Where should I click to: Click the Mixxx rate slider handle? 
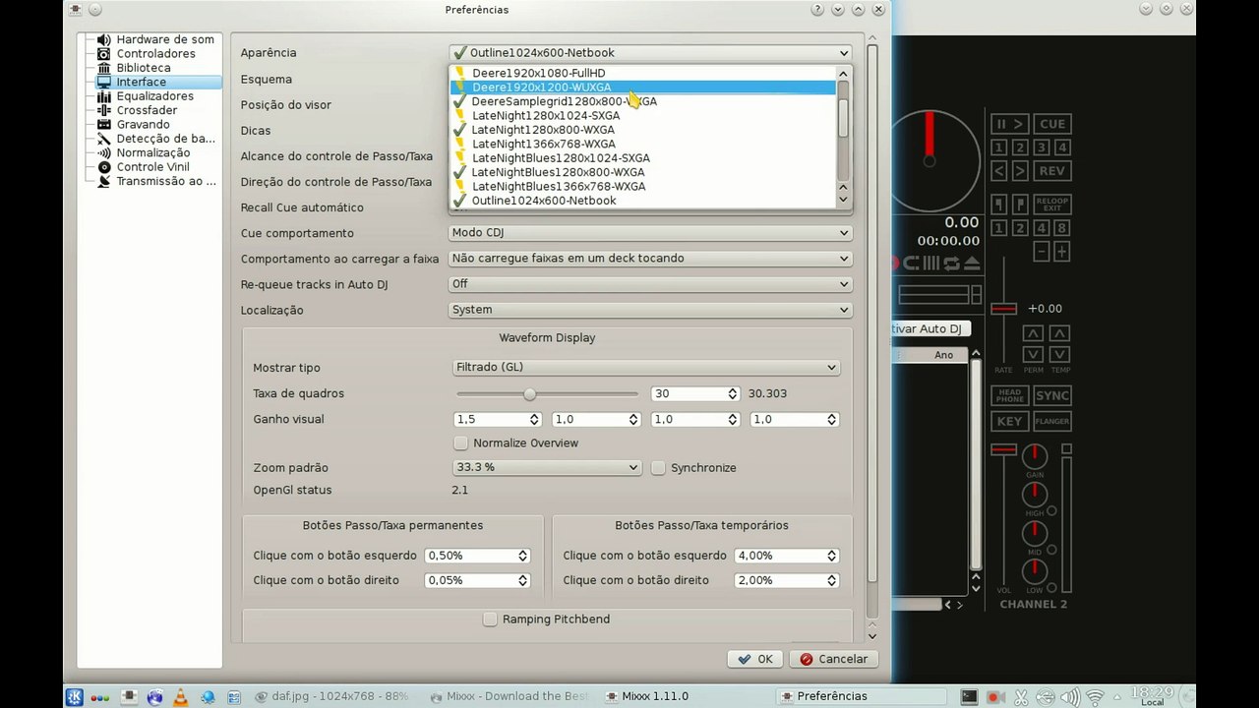[1003, 309]
